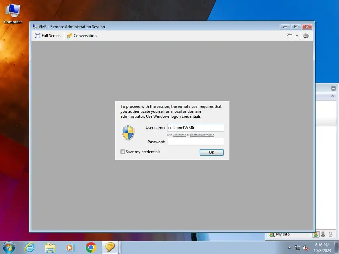
Task: Open the taskbar clock showing 6:16 PM
Action: click(x=322, y=248)
